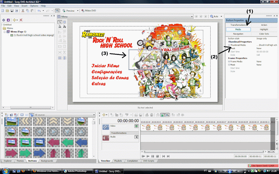This screenshot has height=174, width=279.
Task: Switch to the Playlists tab
Action: click(118, 161)
